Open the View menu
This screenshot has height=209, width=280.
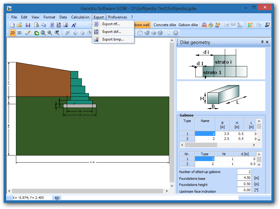coord(35,17)
